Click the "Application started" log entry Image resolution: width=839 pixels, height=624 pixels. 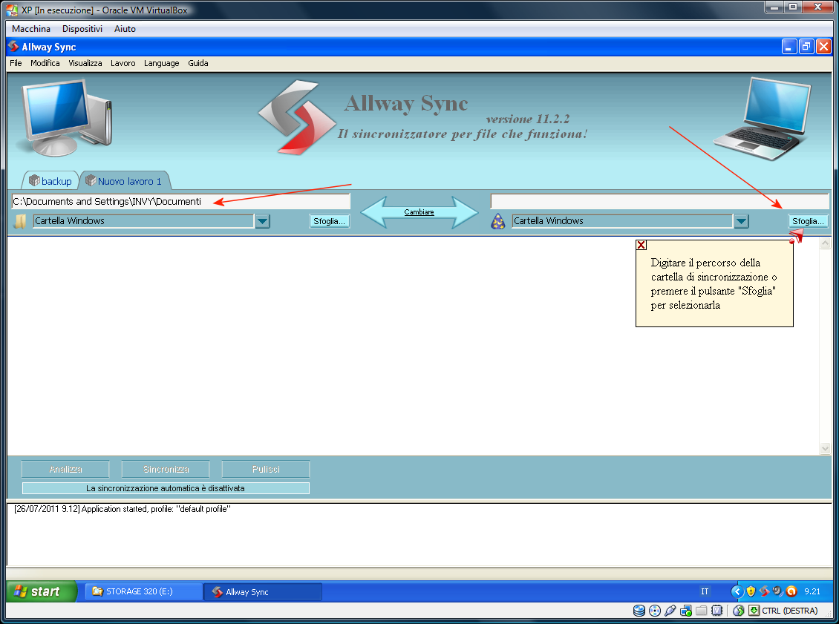click(x=123, y=509)
